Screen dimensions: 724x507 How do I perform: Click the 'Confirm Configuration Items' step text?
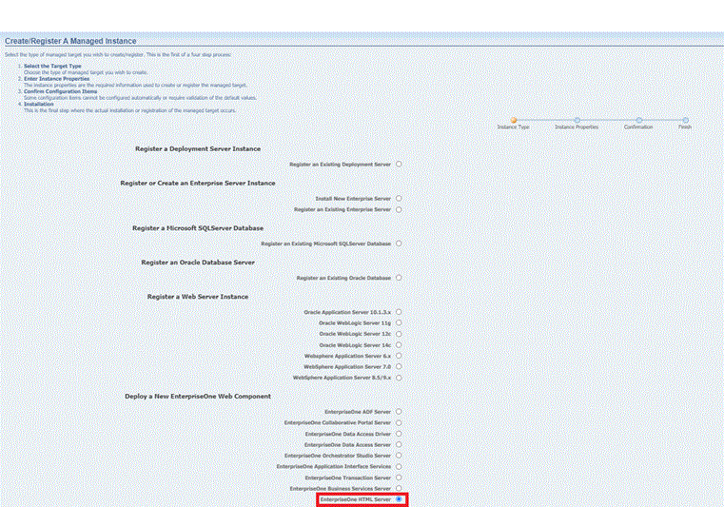(x=61, y=91)
